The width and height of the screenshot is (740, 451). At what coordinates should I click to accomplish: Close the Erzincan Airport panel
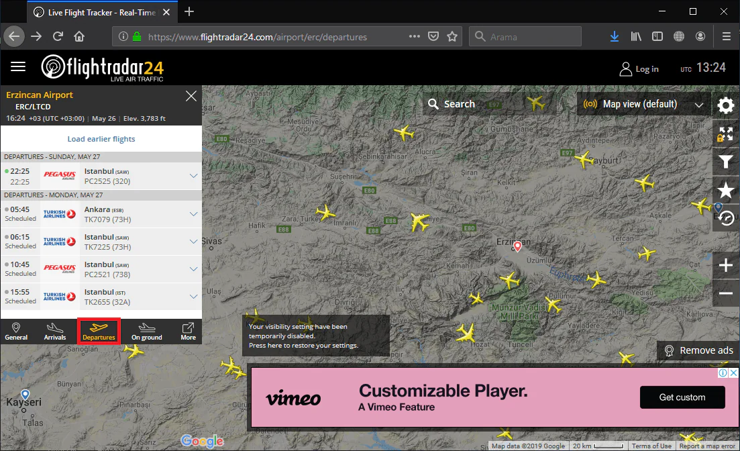click(191, 97)
